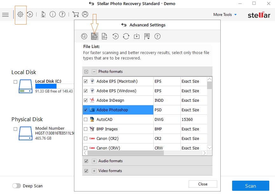Click the AutoCAD file type icon
Image resolution: width=275 pixels, height=194 pixels.
tap(92, 120)
